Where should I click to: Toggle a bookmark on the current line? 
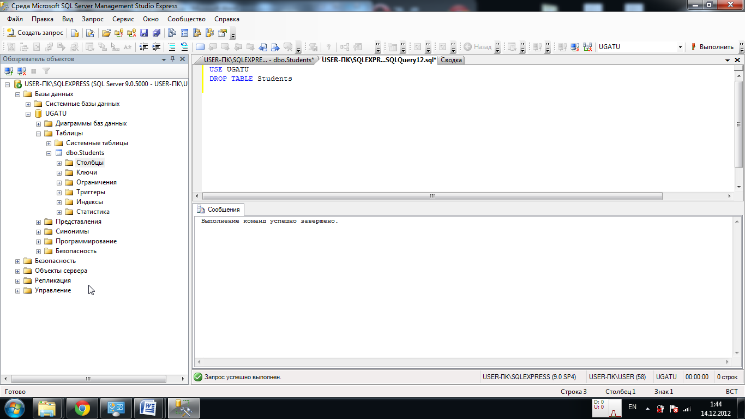click(x=200, y=47)
